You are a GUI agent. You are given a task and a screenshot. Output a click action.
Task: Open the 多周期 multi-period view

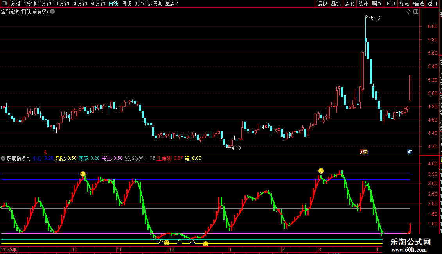coord(155,4)
